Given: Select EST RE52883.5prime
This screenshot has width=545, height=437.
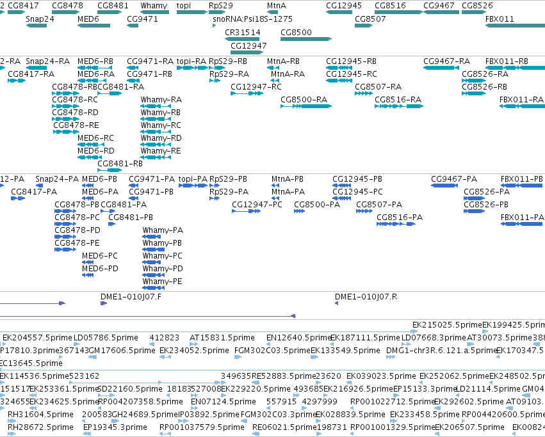Looking at the screenshot, I should point(282,376).
